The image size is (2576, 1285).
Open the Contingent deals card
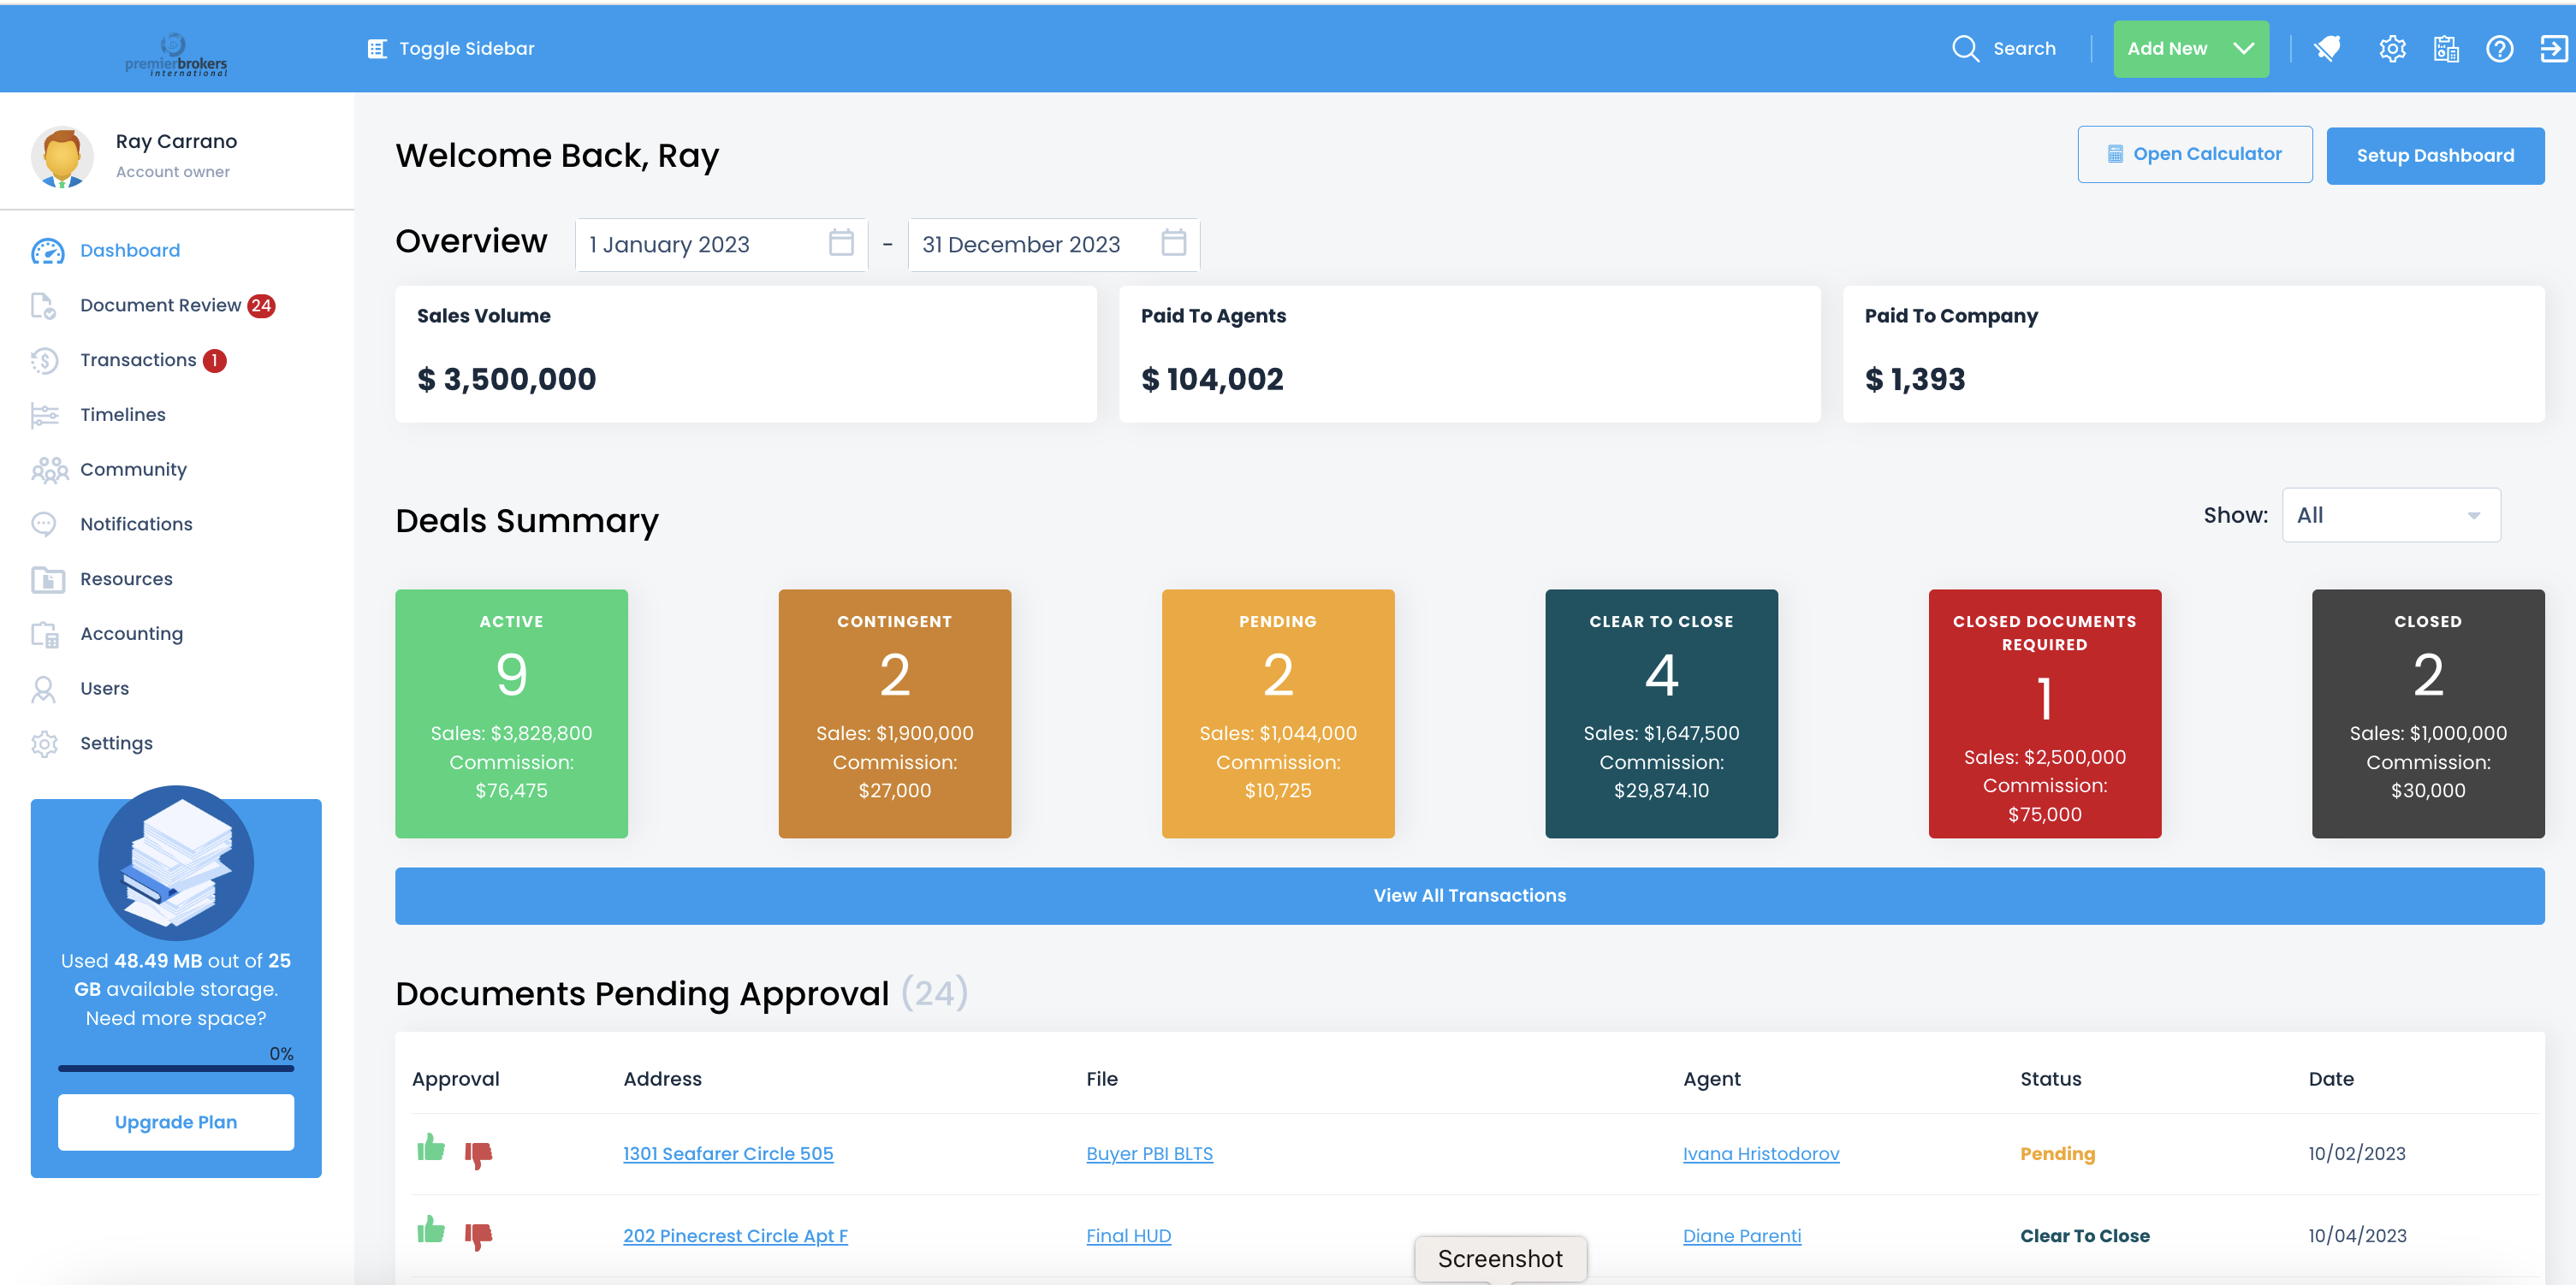(x=894, y=714)
